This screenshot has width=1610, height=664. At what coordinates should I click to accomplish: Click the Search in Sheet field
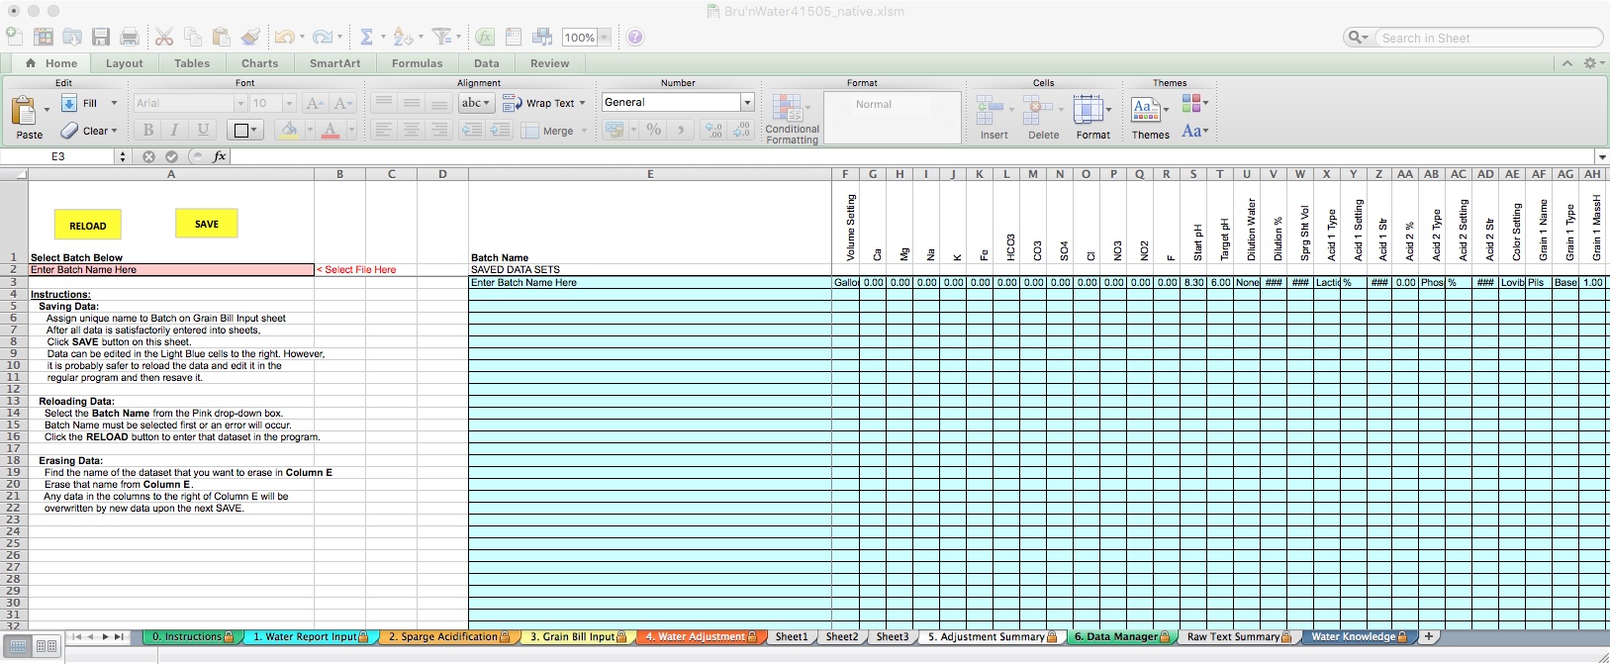1484,38
